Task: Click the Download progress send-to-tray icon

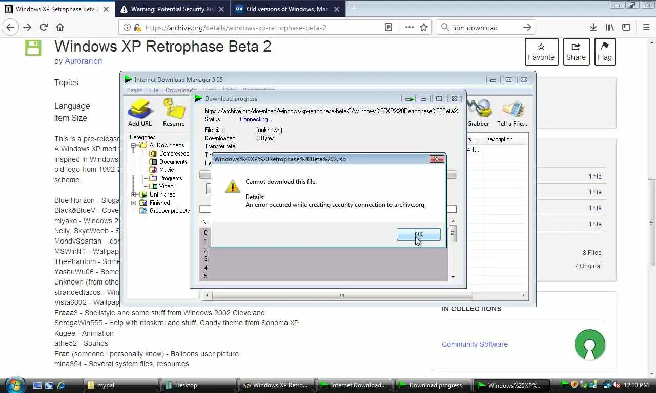Action: [408, 99]
